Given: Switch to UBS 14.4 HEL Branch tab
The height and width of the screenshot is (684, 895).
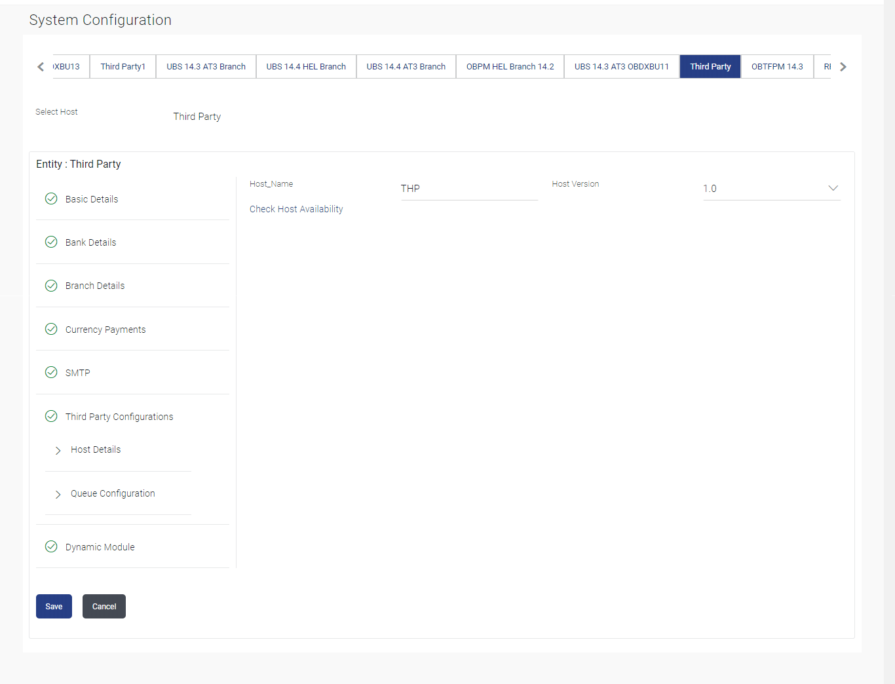Looking at the screenshot, I should (306, 66).
